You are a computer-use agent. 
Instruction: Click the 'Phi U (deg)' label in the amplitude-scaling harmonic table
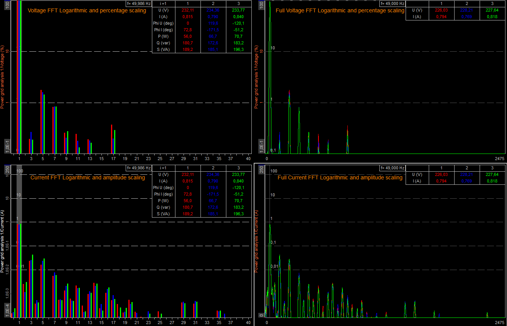click(163, 187)
